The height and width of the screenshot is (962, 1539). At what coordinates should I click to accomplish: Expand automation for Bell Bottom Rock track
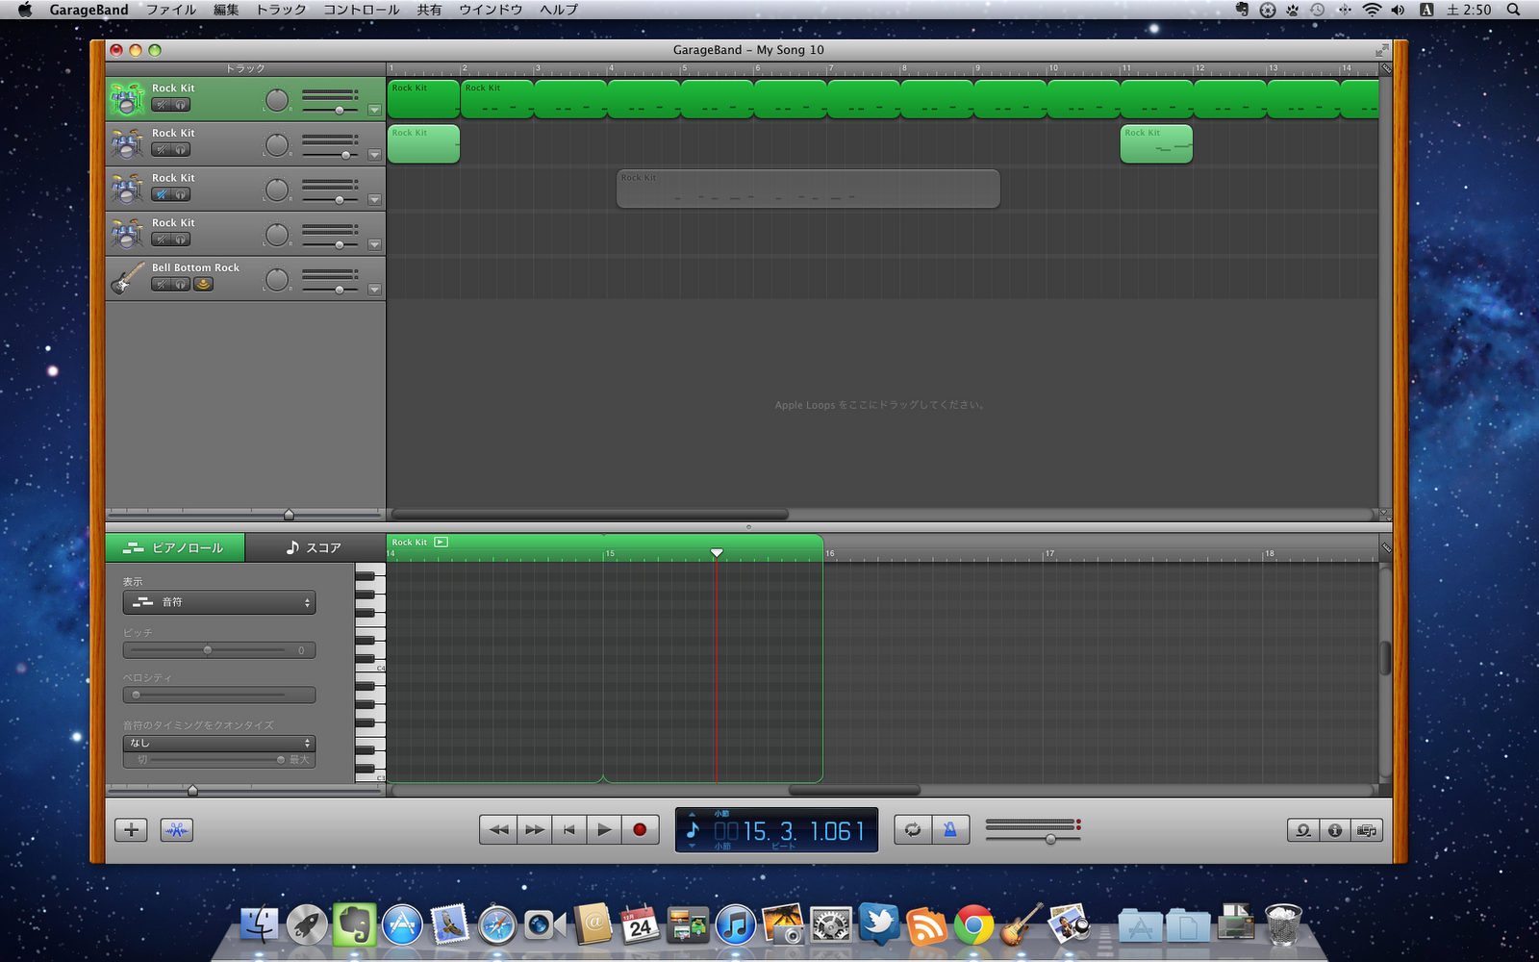(x=374, y=290)
